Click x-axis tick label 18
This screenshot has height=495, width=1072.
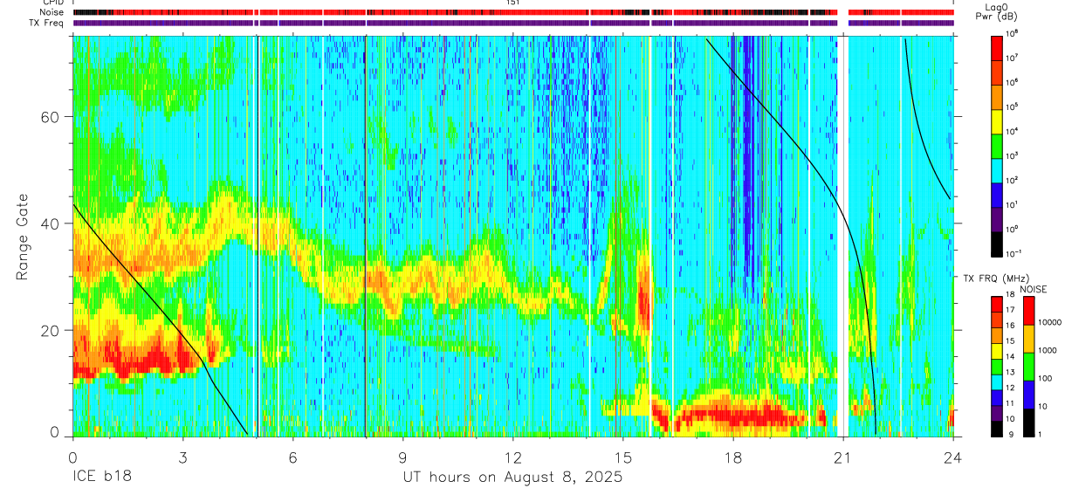click(x=732, y=457)
